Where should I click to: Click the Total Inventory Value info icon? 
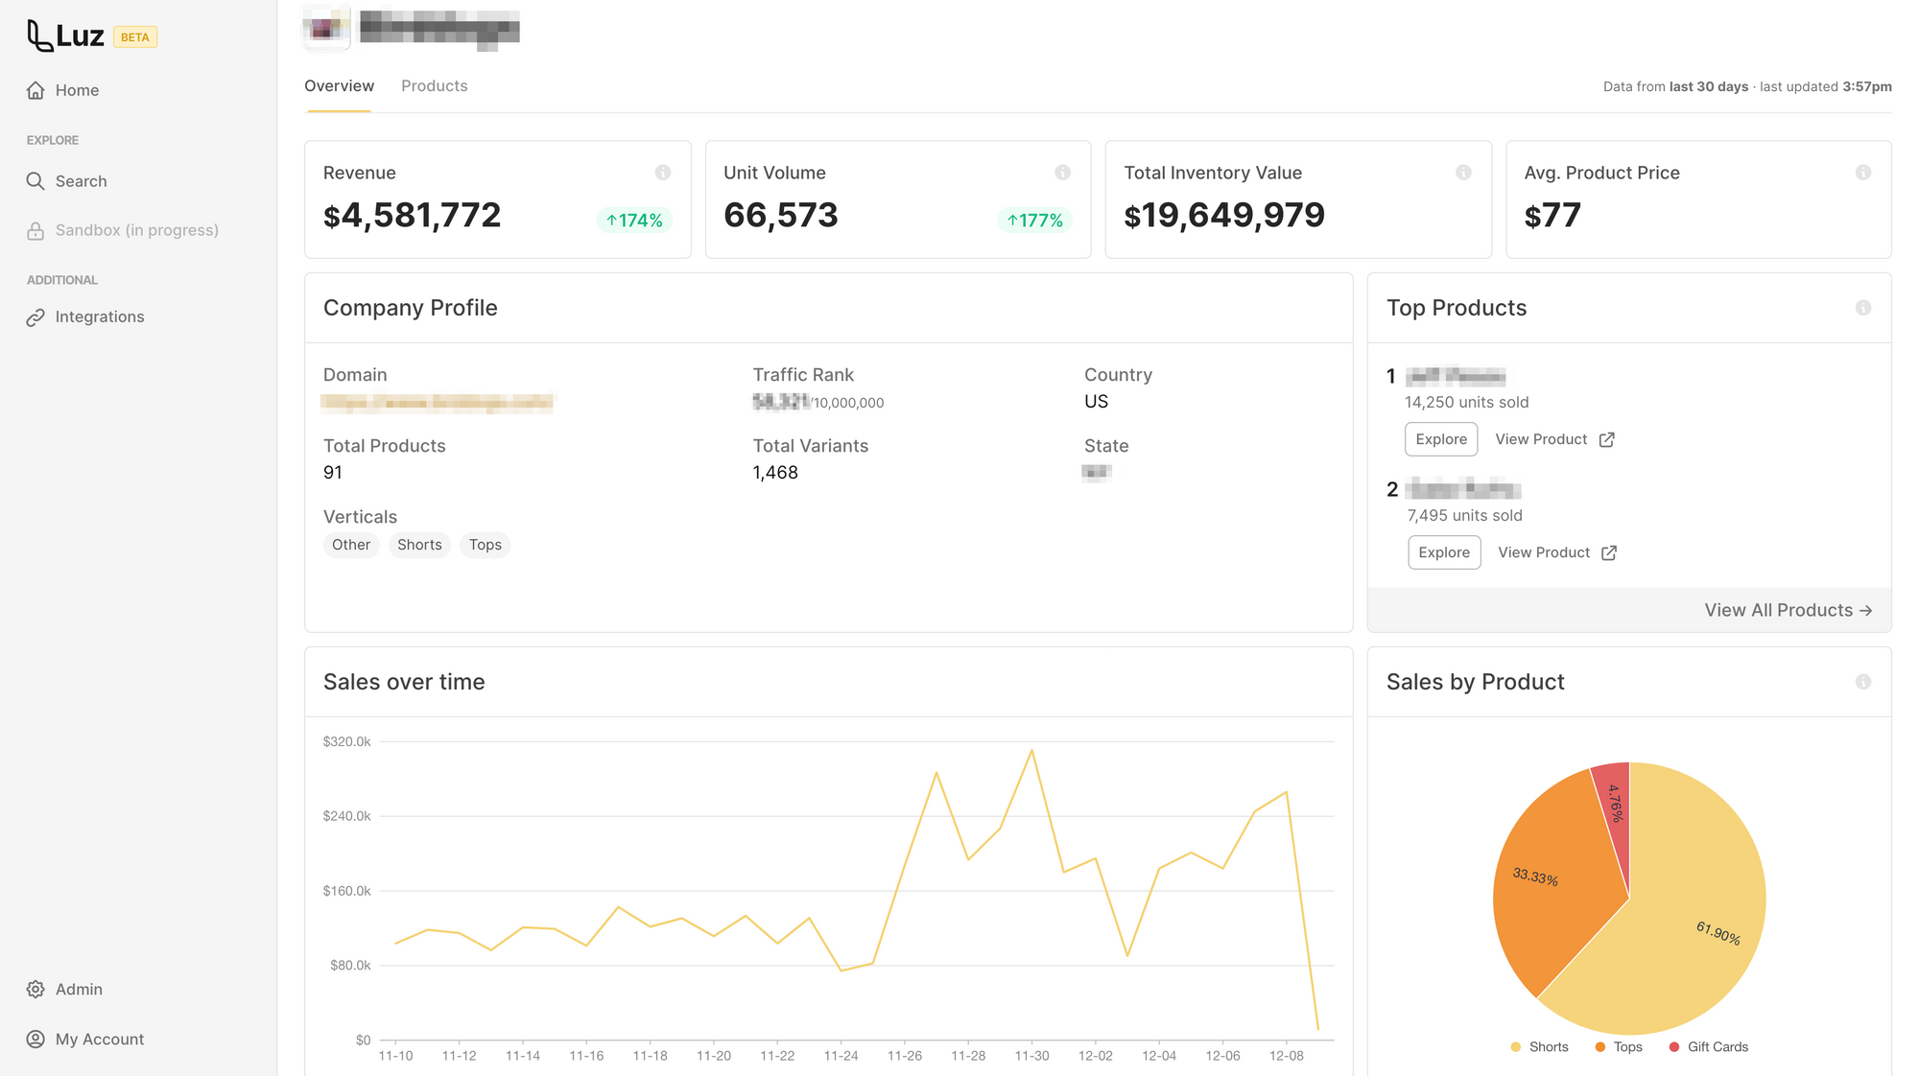pyautogui.click(x=1463, y=173)
